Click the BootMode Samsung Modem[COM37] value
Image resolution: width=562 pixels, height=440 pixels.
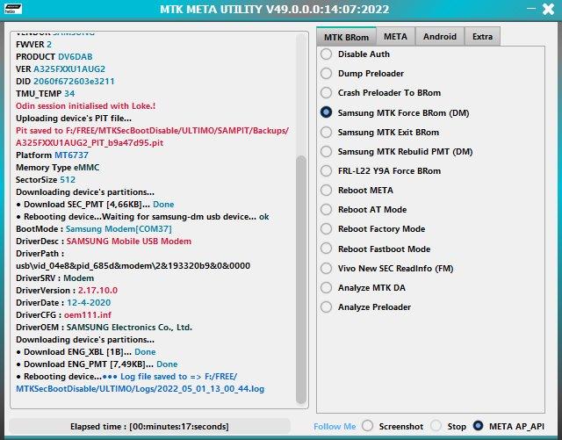119,229
